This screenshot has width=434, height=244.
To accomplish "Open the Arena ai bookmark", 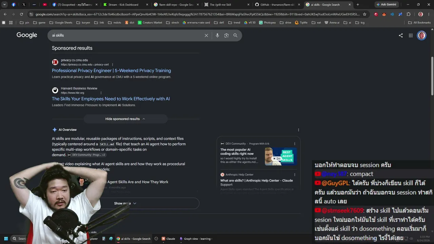I will [332, 23].
